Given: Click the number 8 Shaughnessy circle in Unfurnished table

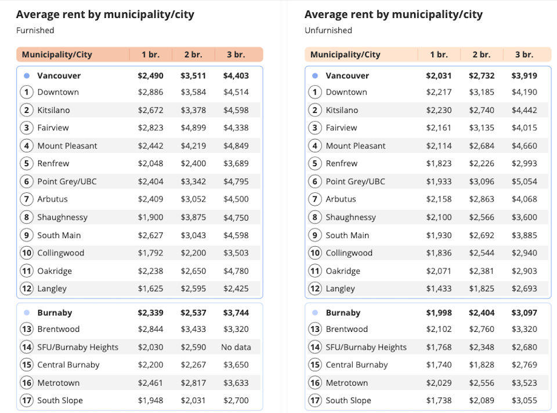Looking at the screenshot, I should (315, 217).
